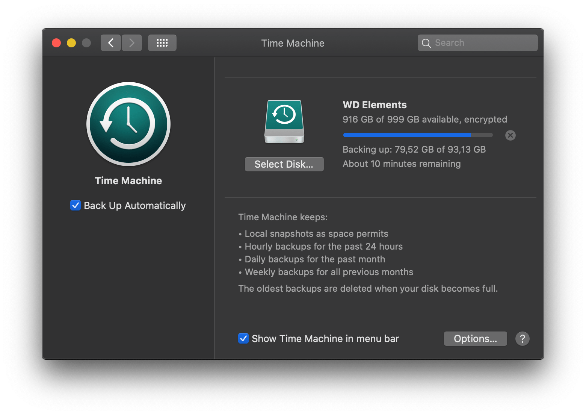Viewport: 586px width, 415px height.
Task: Disable Show Time Machine in menu bar
Action: pyautogui.click(x=243, y=338)
